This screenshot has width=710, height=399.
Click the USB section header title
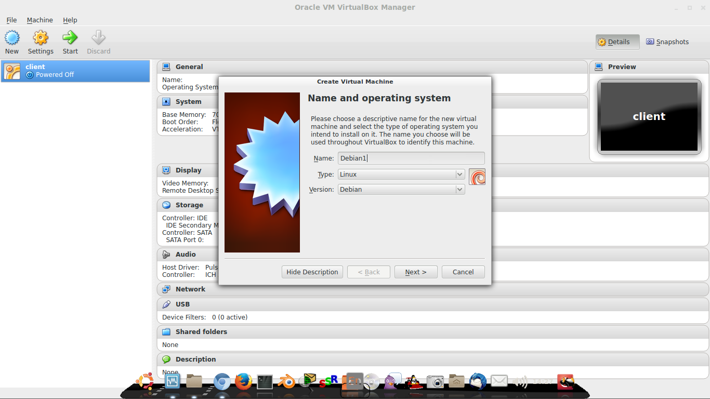[x=182, y=304]
